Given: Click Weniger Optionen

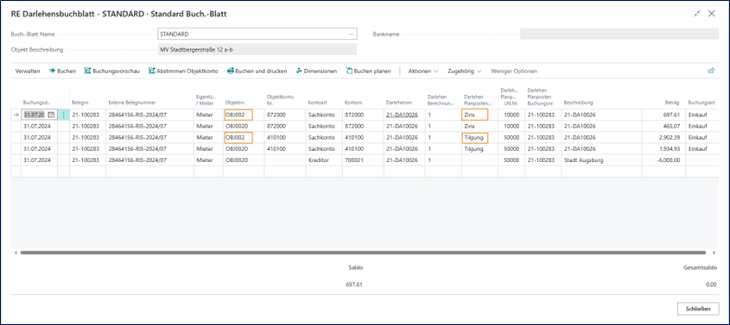Looking at the screenshot, I should [514, 71].
